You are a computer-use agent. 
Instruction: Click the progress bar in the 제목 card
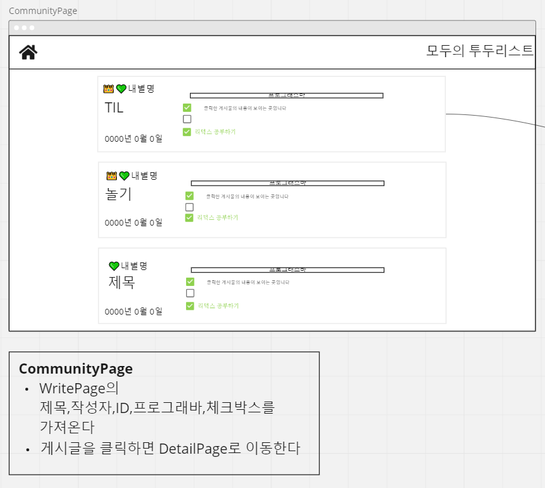[288, 270]
